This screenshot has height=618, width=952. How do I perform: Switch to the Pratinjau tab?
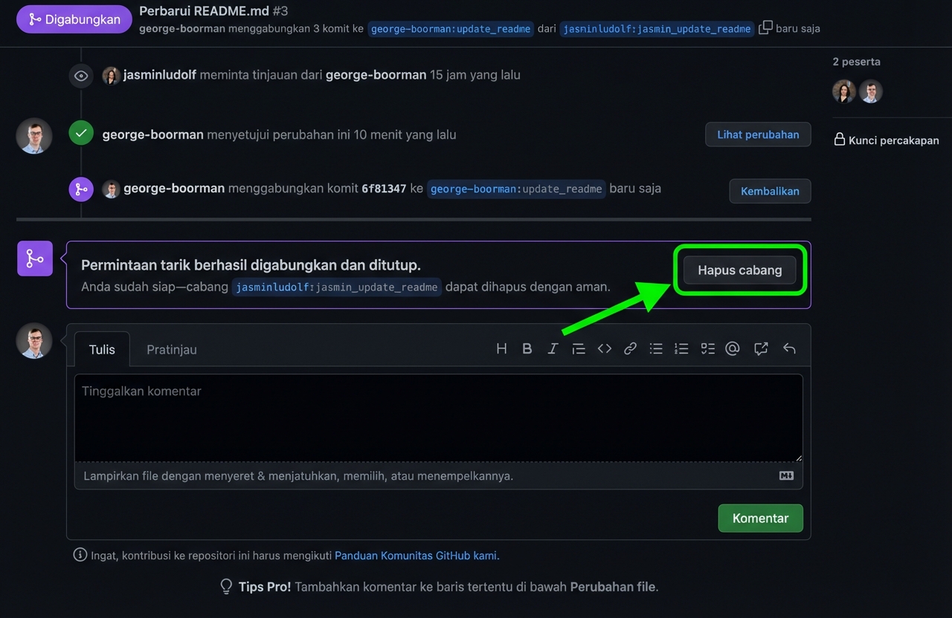tap(172, 349)
